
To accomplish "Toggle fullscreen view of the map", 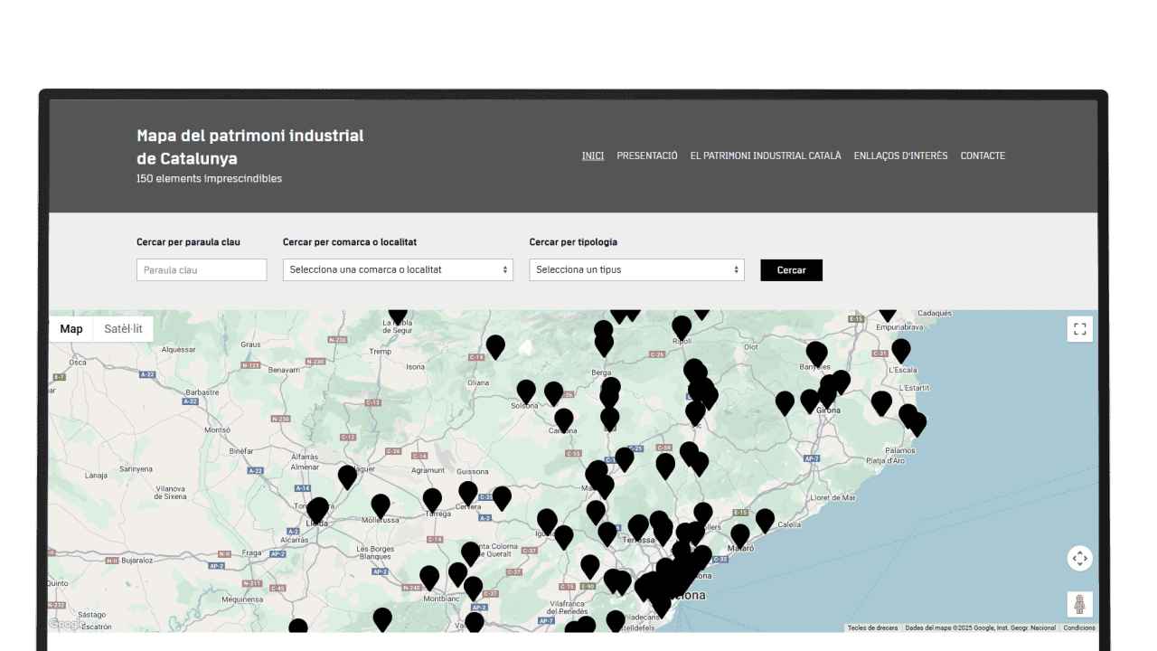I will pyautogui.click(x=1079, y=329).
